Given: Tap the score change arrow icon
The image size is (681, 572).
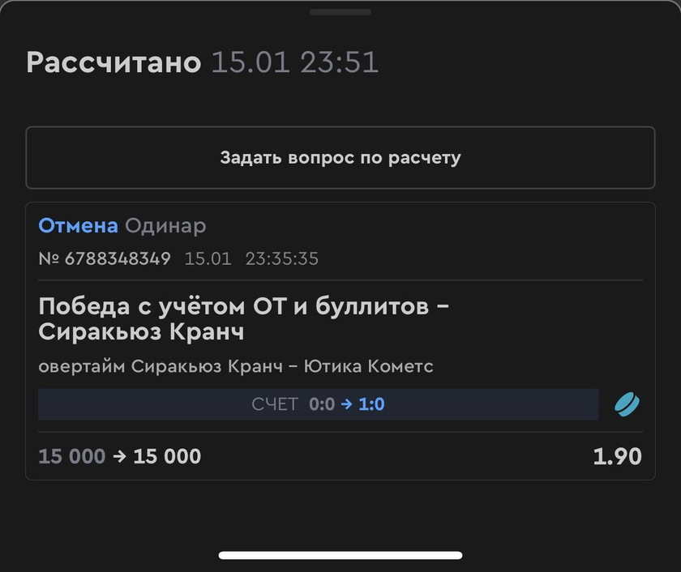Looking at the screenshot, I should (347, 404).
